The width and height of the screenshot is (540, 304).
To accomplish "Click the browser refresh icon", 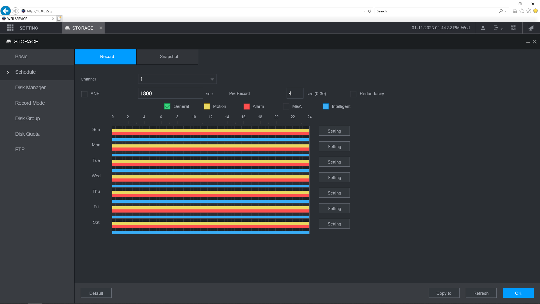I will pos(370,11).
